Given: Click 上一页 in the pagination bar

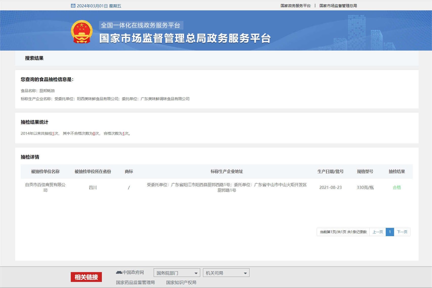Looking at the screenshot, I should 378,232.
